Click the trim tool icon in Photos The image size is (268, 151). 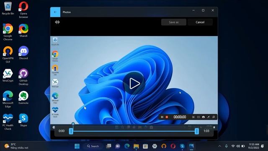point(57,22)
